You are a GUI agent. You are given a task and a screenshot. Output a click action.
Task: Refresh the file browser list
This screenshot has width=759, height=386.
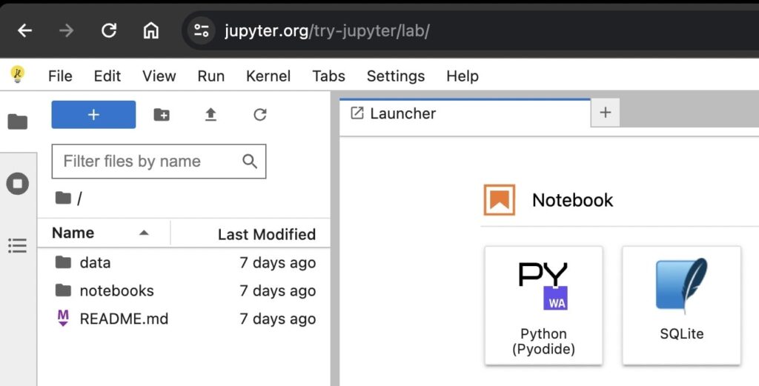[x=260, y=115]
